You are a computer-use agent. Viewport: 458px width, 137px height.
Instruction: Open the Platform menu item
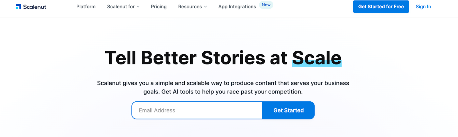pyautogui.click(x=86, y=7)
